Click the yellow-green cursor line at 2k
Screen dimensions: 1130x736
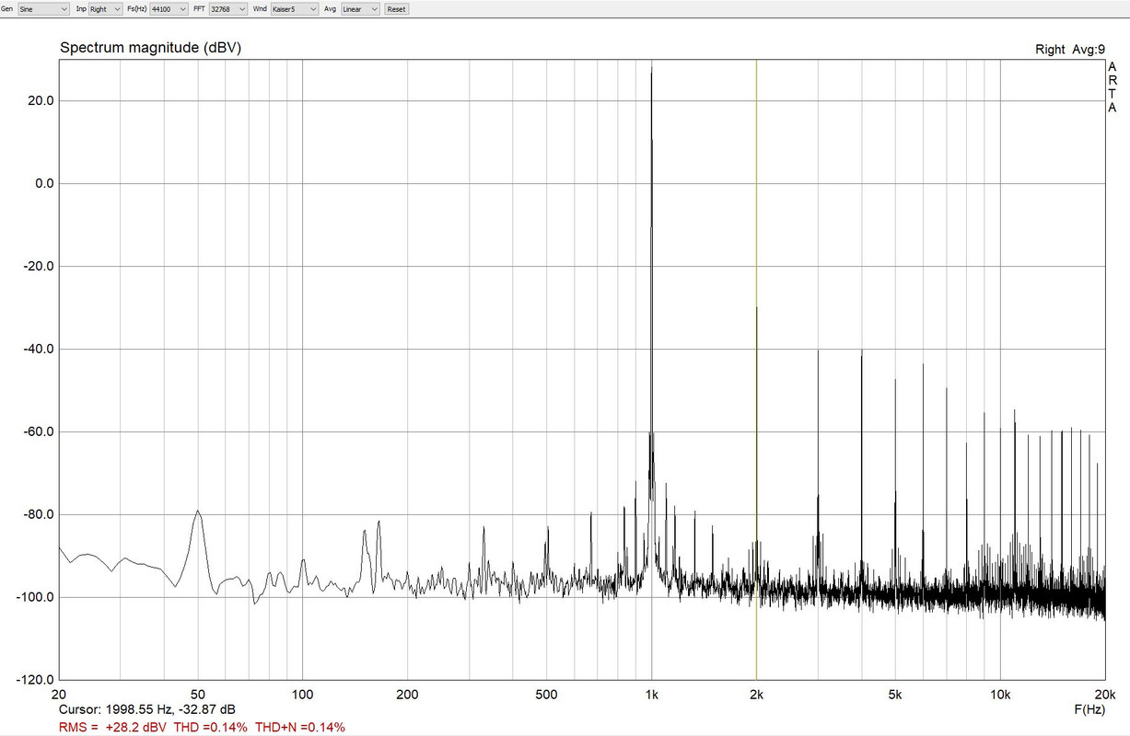[x=756, y=368]
